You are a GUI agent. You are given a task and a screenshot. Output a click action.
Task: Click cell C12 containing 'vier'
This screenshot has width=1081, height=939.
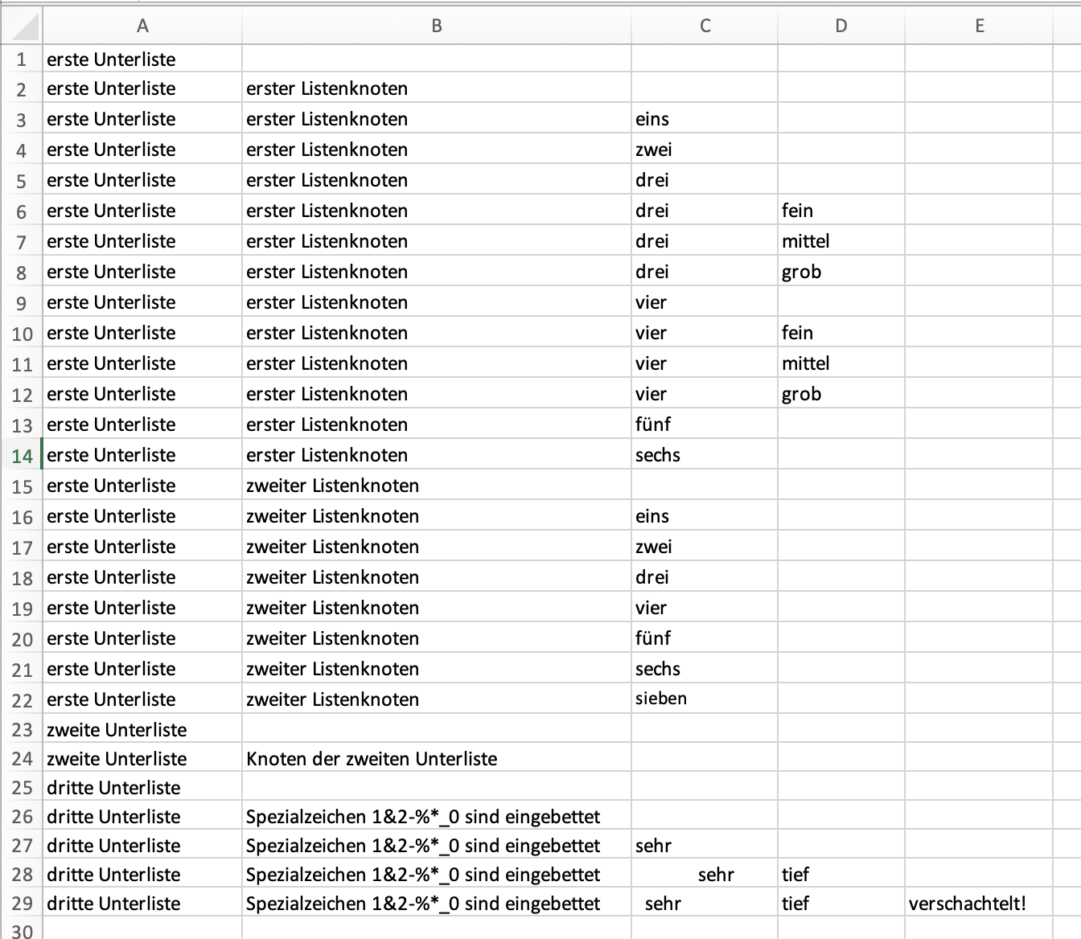[x=705, y=393]
